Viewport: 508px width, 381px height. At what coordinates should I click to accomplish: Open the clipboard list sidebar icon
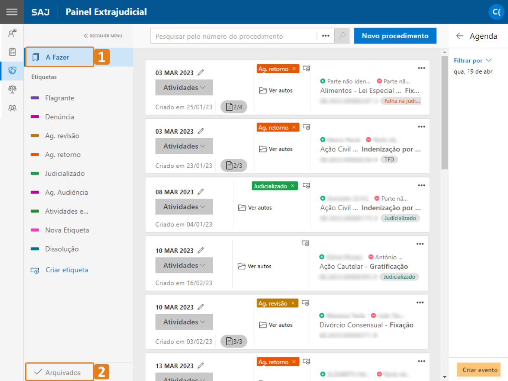12,52
